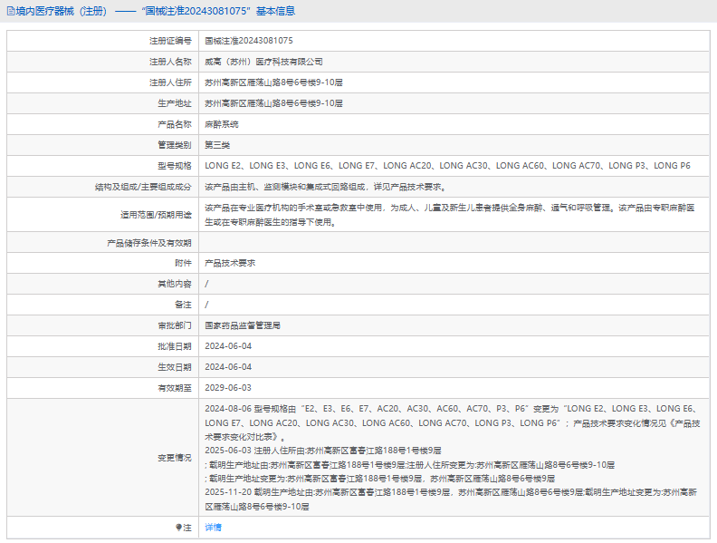Screen dimensions: 717x543
Task: Click the 批准日期 label
Action: click(x=175, y=346)
